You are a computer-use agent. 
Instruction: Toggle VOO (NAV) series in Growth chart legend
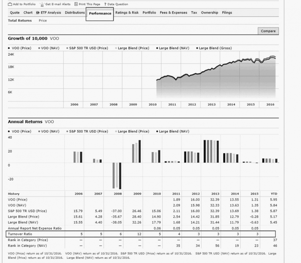(x=50, y=48)
